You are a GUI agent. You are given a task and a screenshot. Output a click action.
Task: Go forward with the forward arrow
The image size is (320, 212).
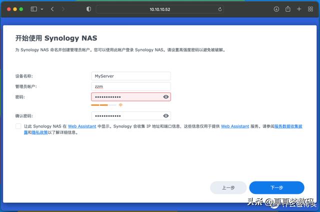pyautogui.click(x=63, y=9)
